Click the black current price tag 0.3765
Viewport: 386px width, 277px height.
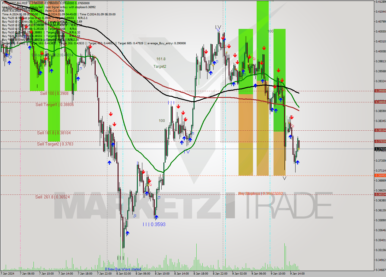coord(380,149)
